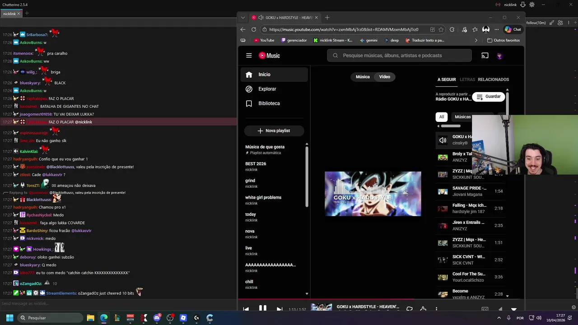Play SAVAGE PRIDE from queue
The height and width of the screenshot is (325, 578).
click(x=470, y=191)
